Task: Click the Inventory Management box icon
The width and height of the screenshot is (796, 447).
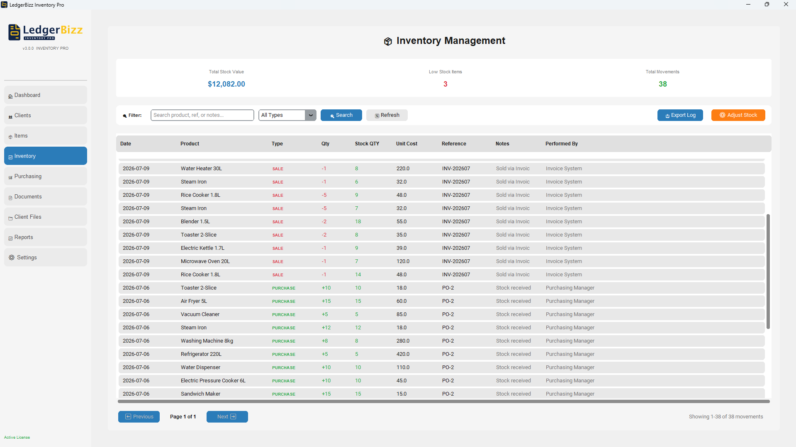Action: click(388, 41)
